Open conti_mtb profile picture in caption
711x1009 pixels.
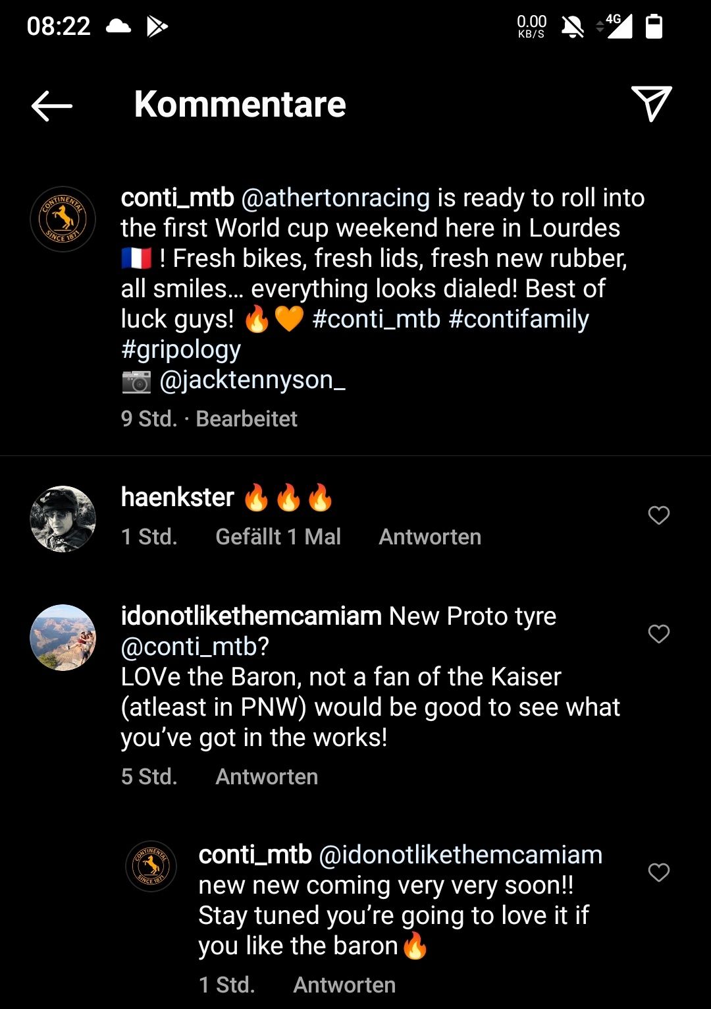(x=63, y=219)
